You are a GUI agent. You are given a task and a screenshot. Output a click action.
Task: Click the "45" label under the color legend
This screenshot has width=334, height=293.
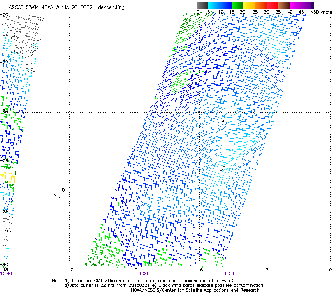coord(301,12)
